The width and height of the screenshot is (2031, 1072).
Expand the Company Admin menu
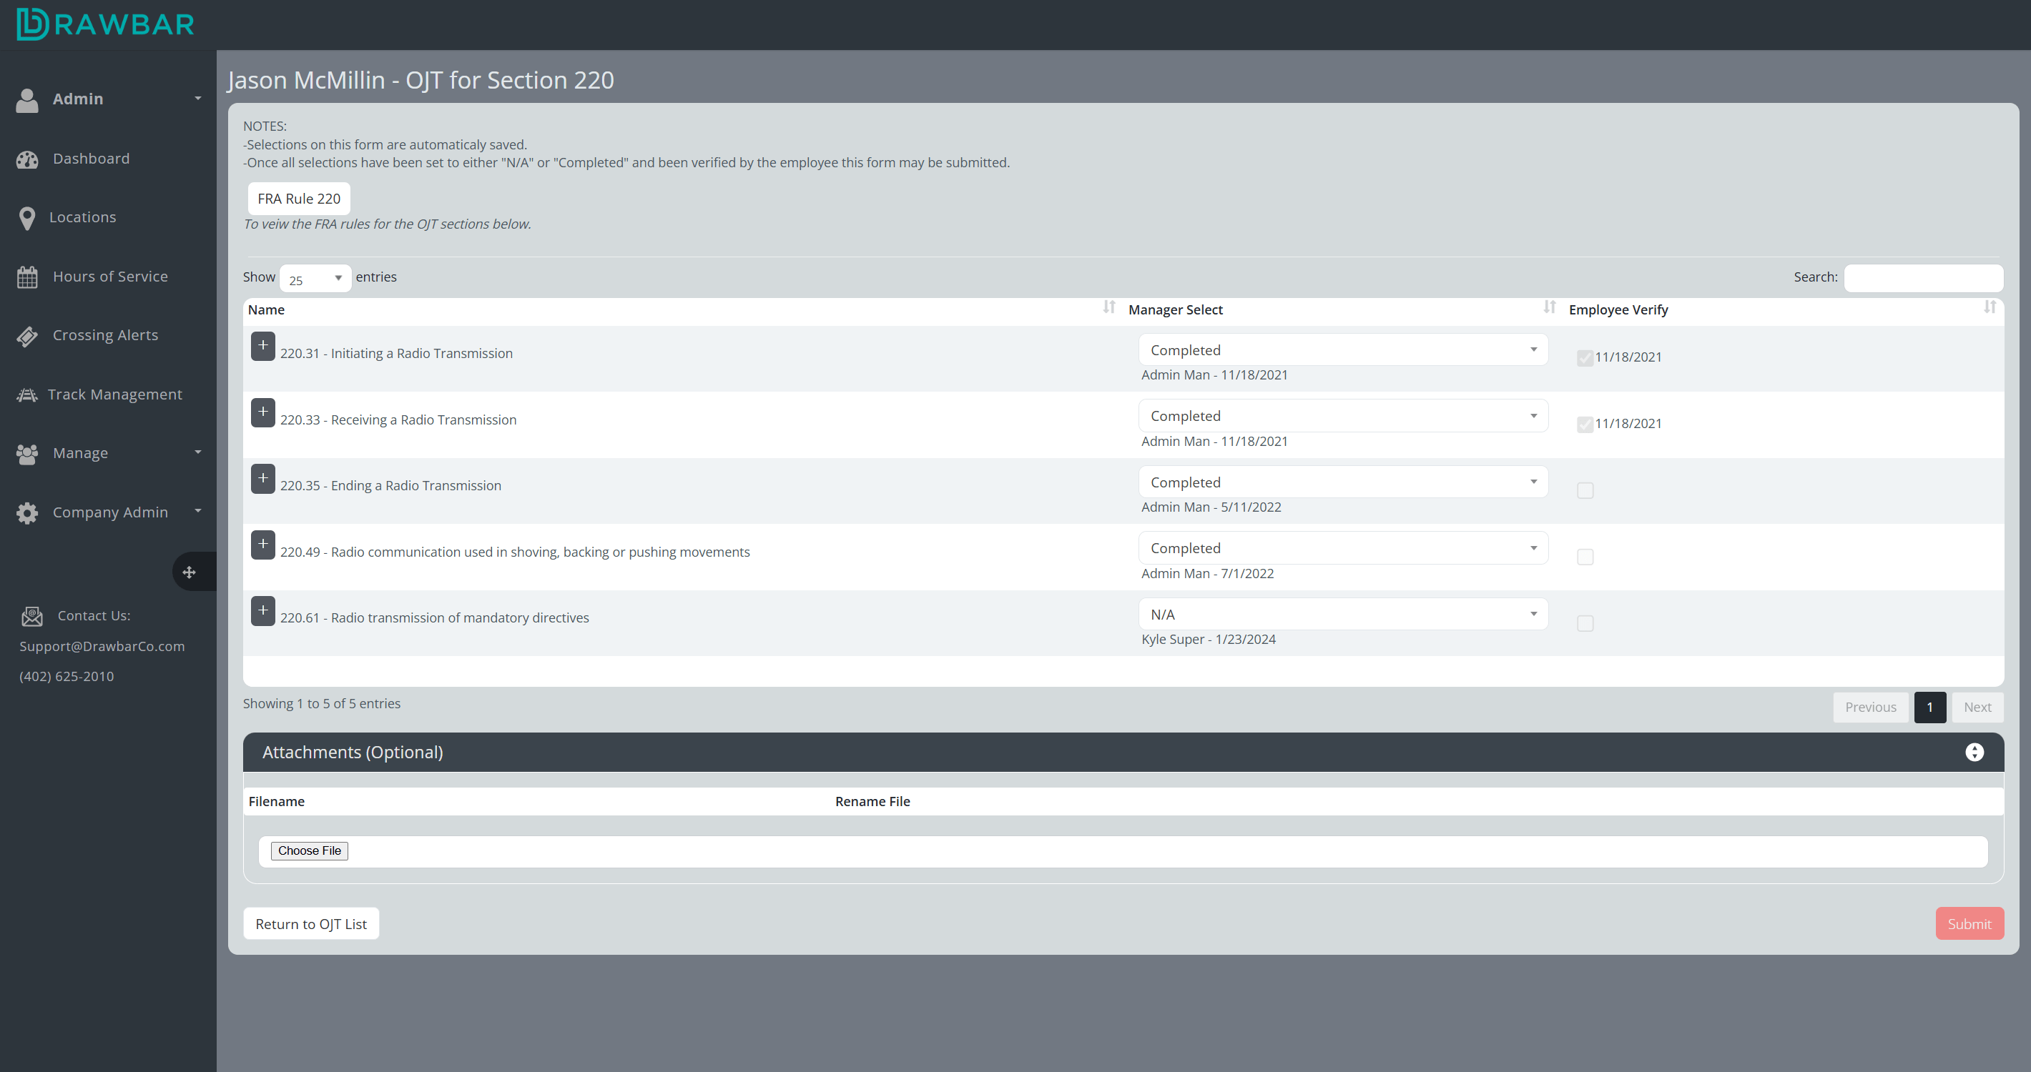pyautogui.click(x=109, y=512)
